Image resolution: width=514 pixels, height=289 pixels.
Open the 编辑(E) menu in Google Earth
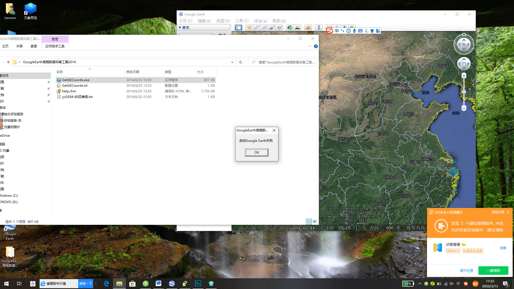pyautogui.click(x=204, y=21)
